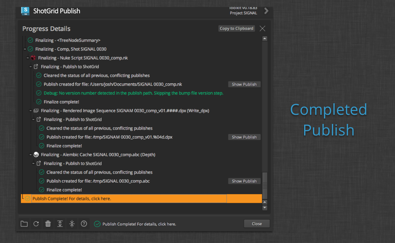This screenshot has width=395, height=243.
Task: Select Finalize complete! under Rendered Image Sequence
Action: (x=64, y=146)
